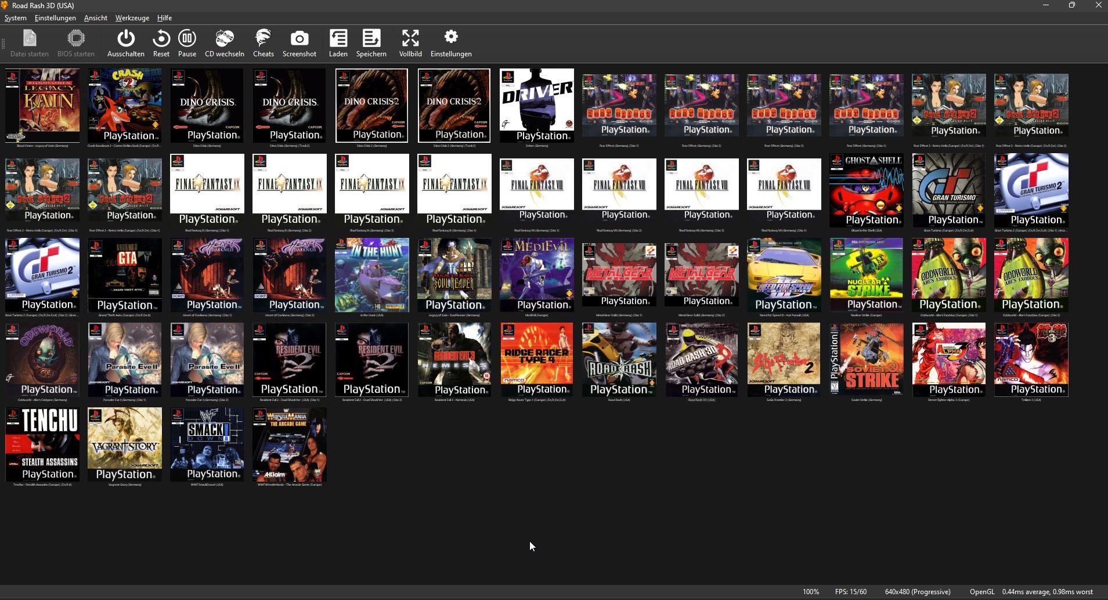
Task: Click the Speichern save state icon
Action: pos(371,38)
